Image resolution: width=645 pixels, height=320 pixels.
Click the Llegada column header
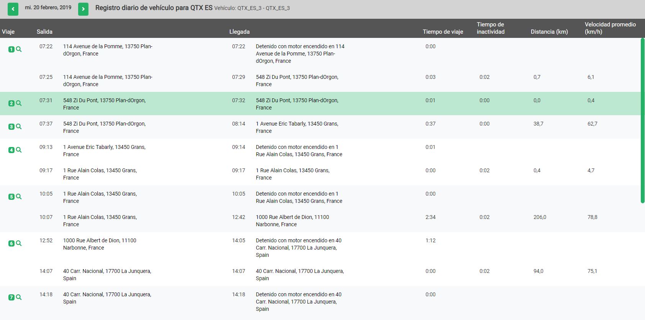click(239, 32)
